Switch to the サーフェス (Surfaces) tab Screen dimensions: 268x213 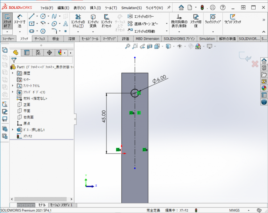[39, 39]
